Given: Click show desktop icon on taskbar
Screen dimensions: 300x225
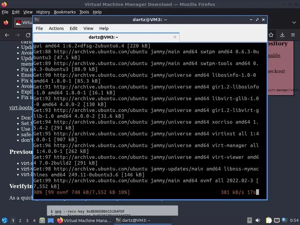Looking at the screenshot, I should (51, 220).
